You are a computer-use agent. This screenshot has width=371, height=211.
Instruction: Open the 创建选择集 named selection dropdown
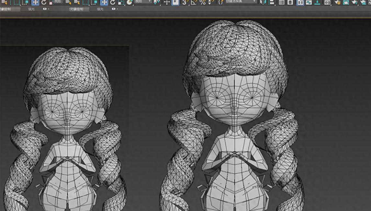[241, 2]
